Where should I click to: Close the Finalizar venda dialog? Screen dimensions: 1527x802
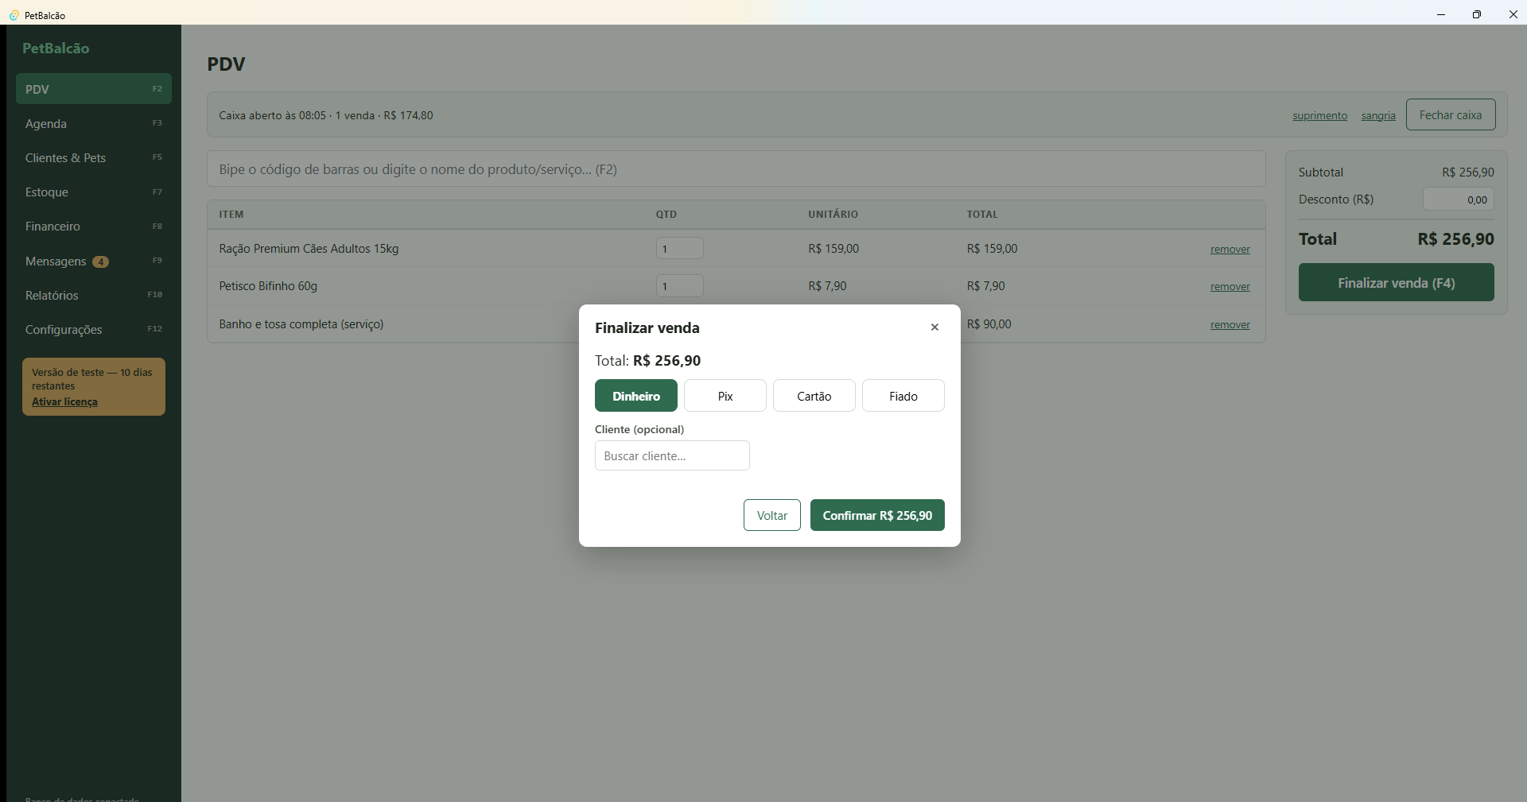point(934,327)
